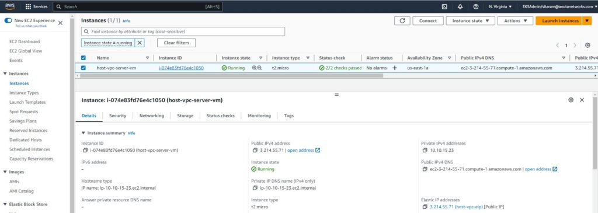Open the Launch instances split arrow
The height and width of the screenshot is (213, 598).
587,21
